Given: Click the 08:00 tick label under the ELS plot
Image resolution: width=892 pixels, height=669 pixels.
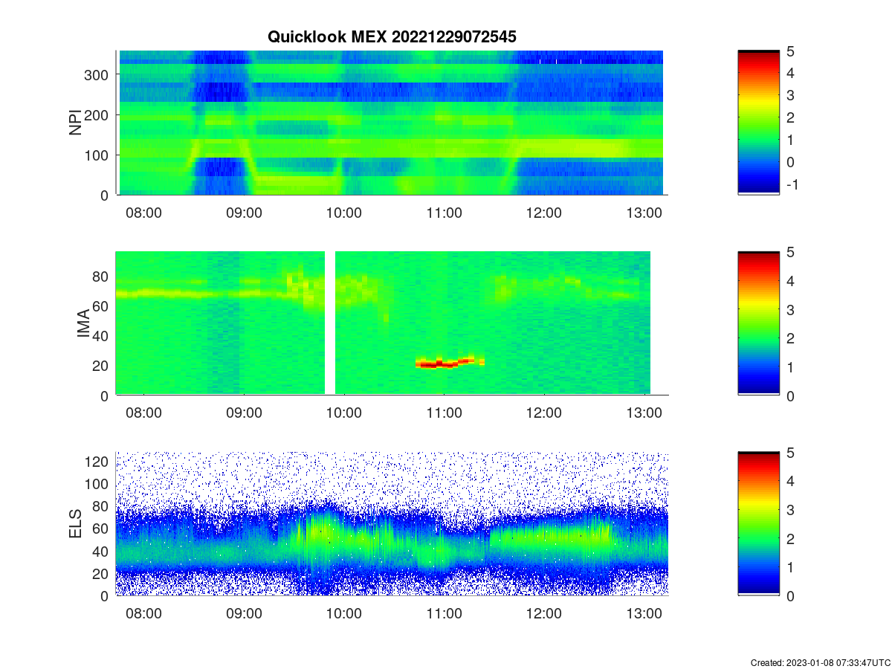Looking at the screenshot, I should (x=143, y=614).
